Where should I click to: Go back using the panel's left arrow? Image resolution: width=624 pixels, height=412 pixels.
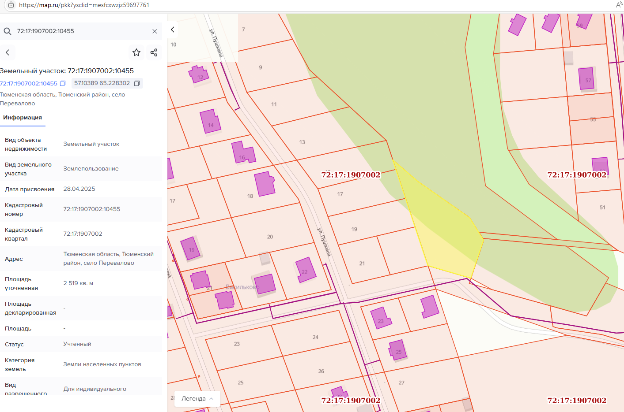click(8, 52)
